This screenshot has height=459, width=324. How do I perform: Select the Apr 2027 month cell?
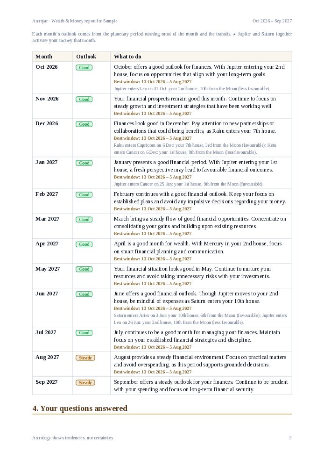52,251
